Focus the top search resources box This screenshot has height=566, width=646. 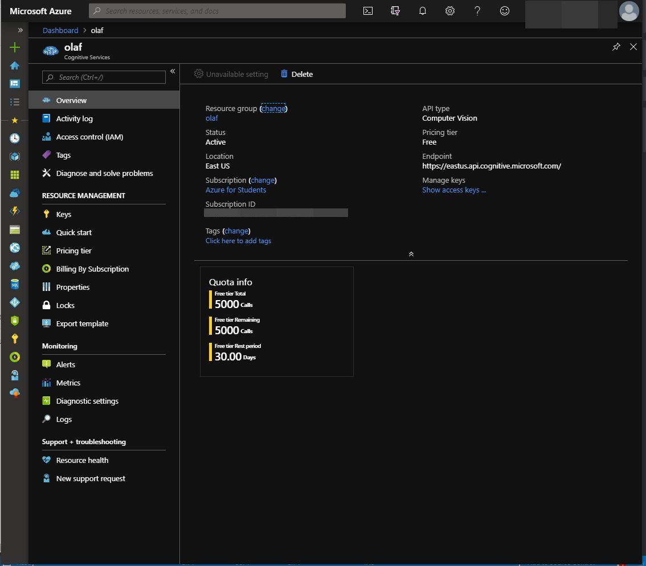[217, 11]
